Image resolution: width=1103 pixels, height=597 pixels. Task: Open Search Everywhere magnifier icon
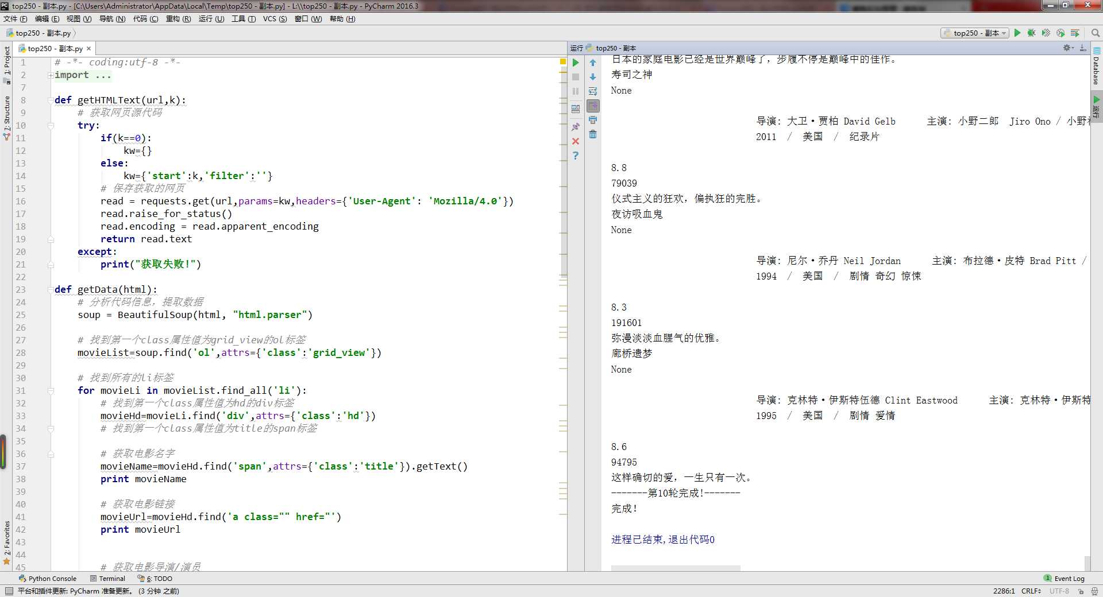tap(1096, 33)
